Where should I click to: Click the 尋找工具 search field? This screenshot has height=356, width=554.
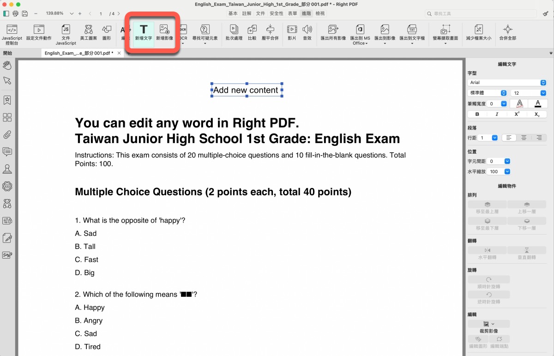point(481,14)
